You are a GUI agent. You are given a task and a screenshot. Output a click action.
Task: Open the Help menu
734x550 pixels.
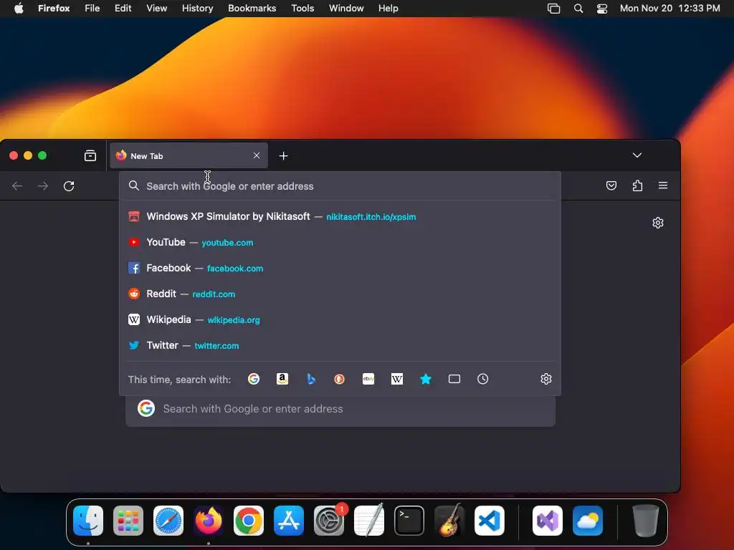point(388,9)
